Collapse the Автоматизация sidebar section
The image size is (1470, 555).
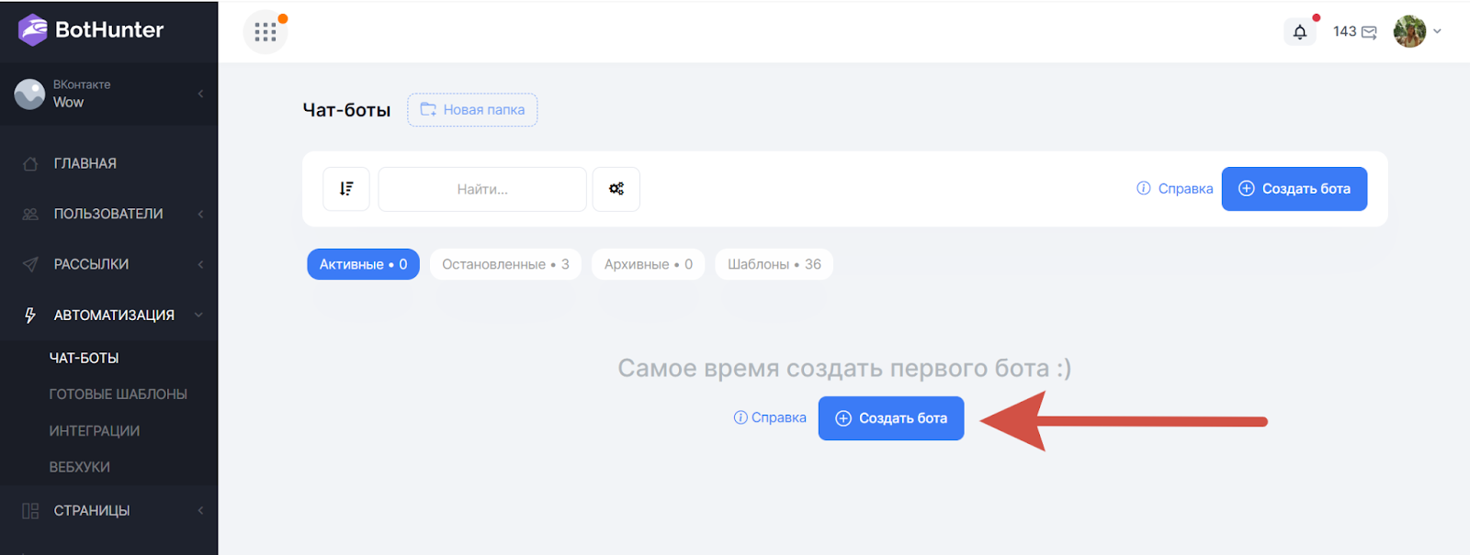pos(114,315)
